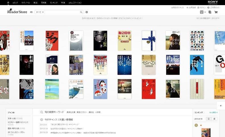The image size is (225, 137).
Task: Click the Reader Store logo
Action: pyautogui.click(x=17, y=11)
